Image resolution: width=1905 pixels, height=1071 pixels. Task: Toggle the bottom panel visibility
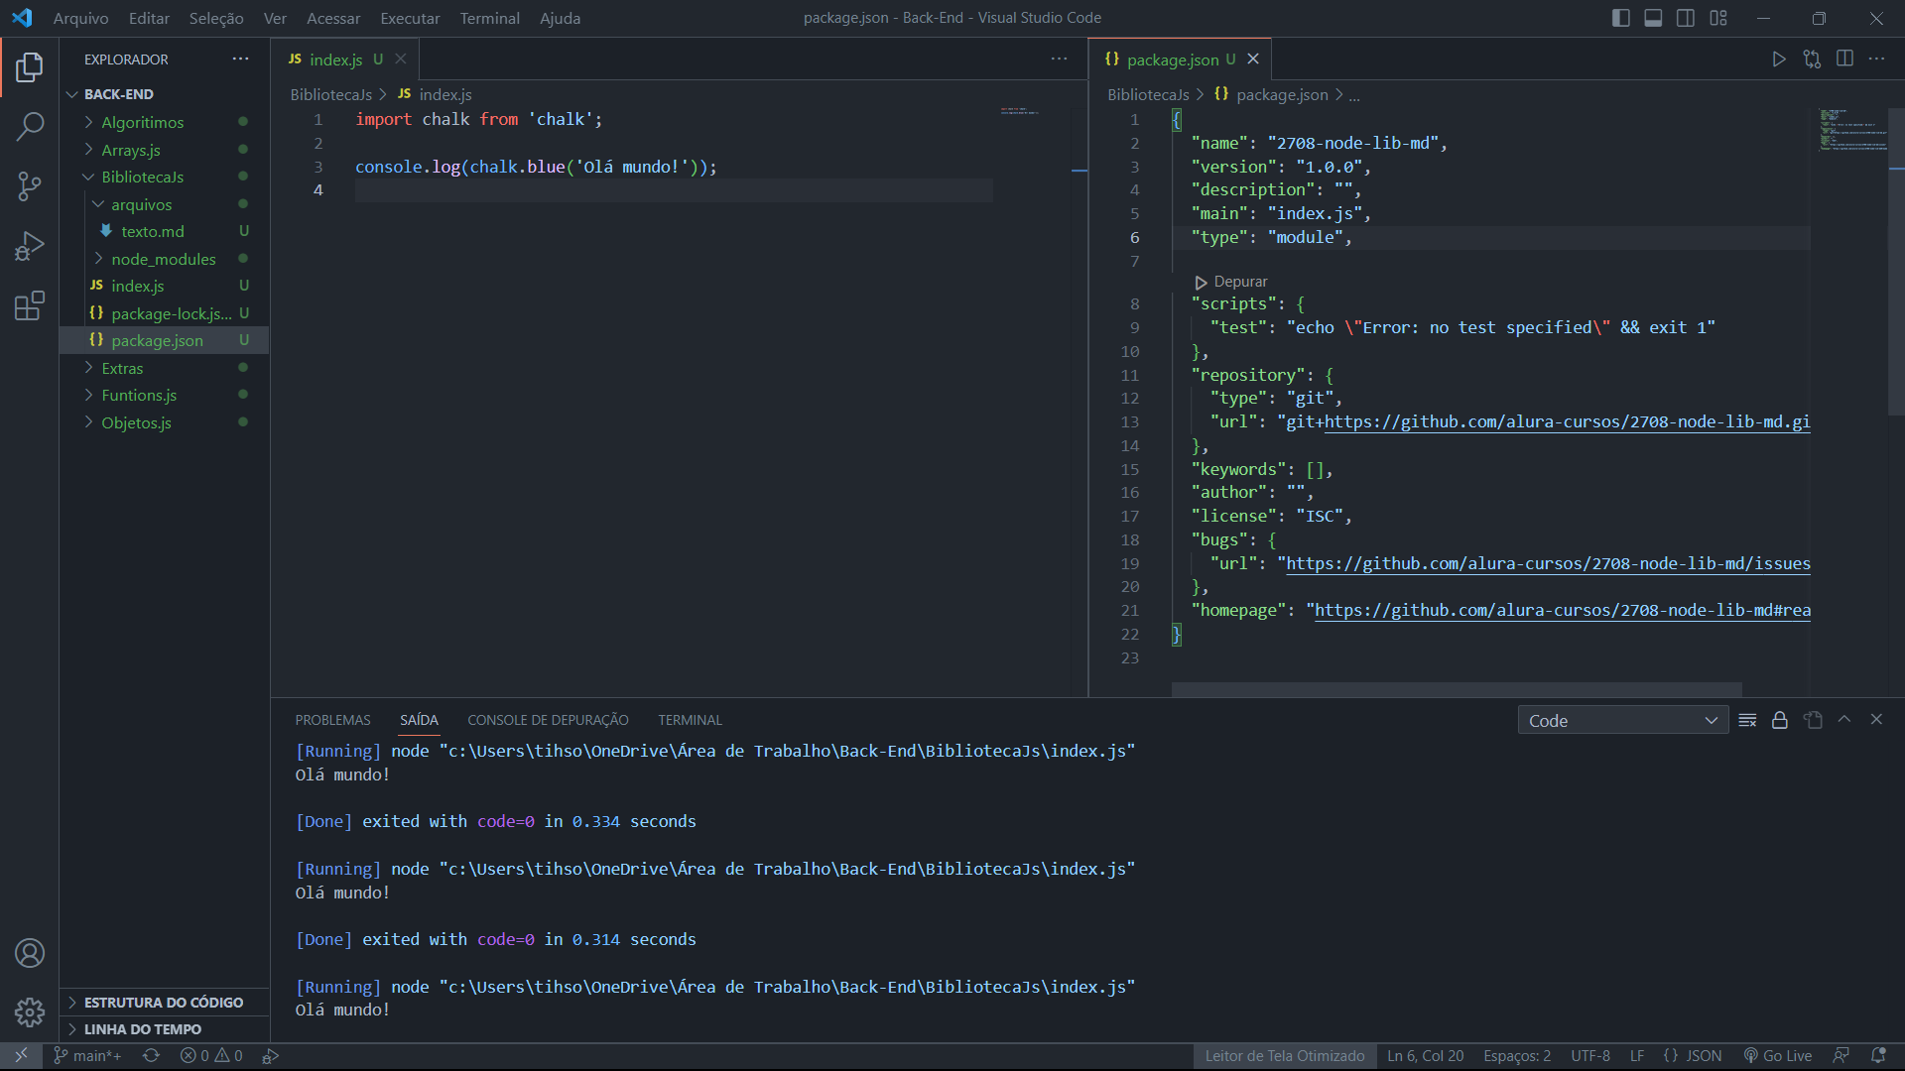point(1653,18)
